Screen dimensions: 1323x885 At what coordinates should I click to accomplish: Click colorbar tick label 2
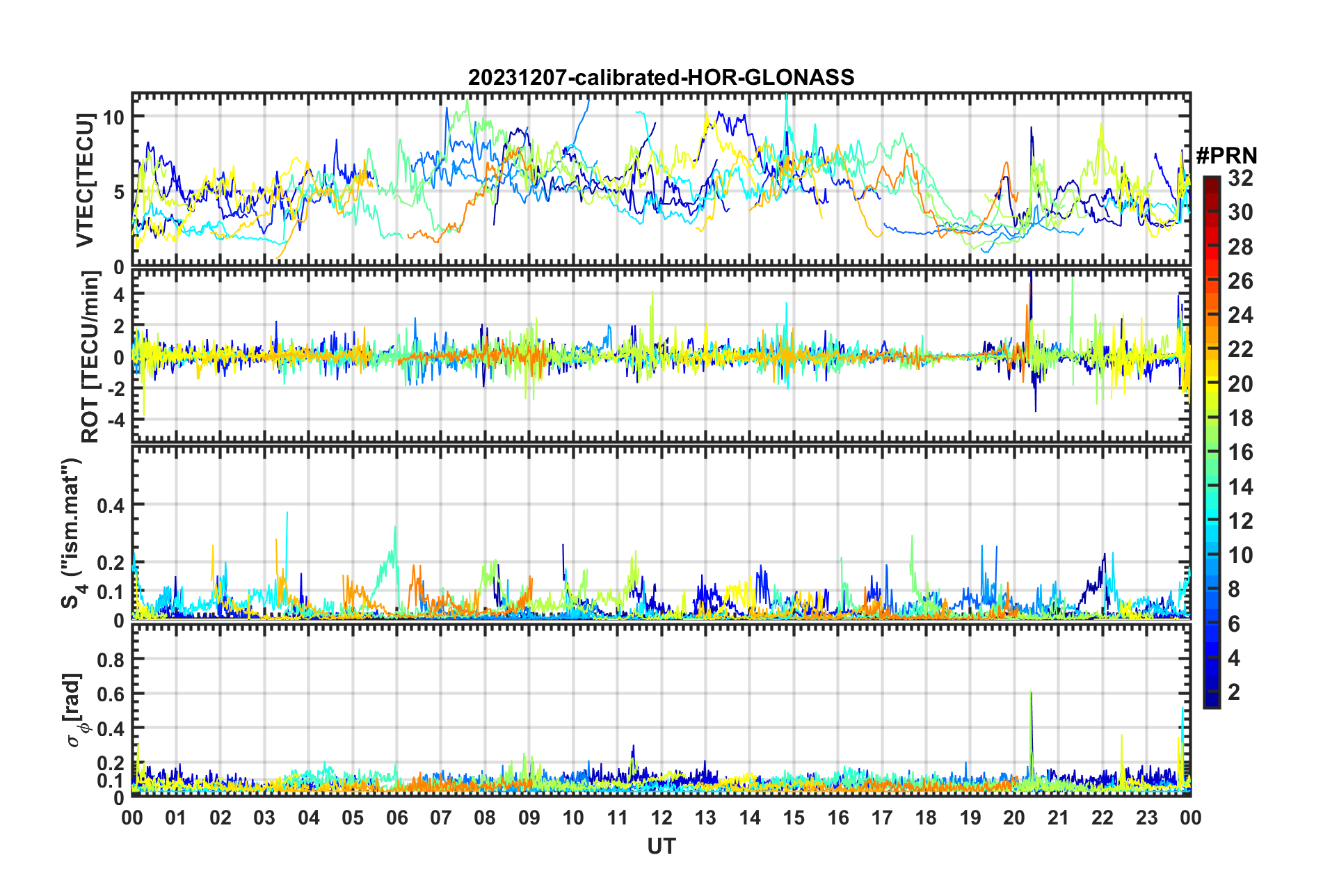point(1234,692)
